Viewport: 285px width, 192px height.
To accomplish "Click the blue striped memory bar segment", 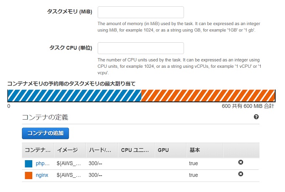I will coord(75,95).
